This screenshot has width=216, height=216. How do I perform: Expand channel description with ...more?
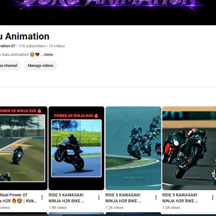47,55
